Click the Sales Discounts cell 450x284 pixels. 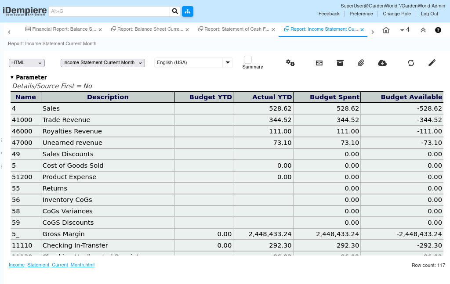click(x=108, y=154)
